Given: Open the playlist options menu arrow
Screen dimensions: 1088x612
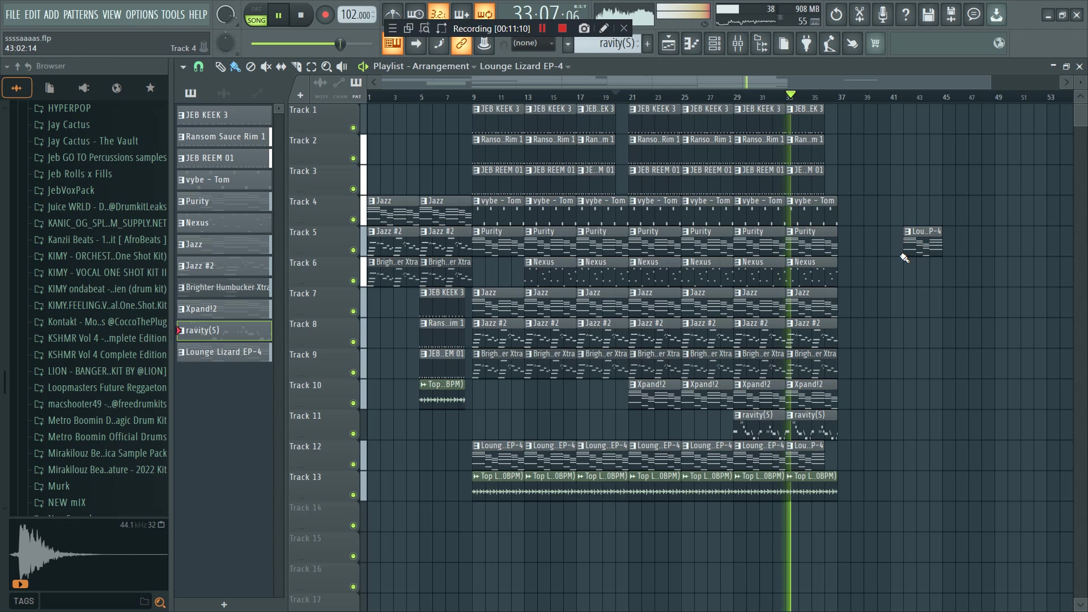Looking at the screenshot, I should coord(183,67).
